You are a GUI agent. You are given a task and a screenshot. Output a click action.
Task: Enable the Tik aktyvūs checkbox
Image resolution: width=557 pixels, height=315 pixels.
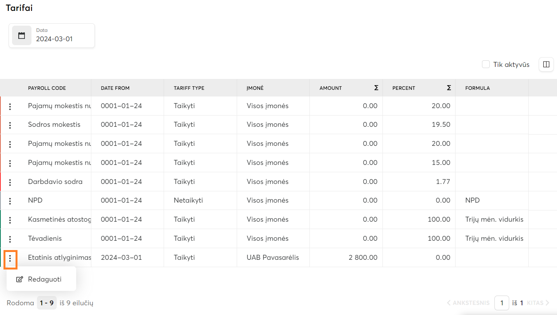tap(486, 65)
